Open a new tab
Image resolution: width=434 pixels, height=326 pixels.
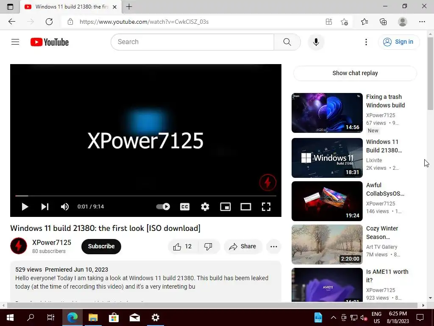coord(129,7)
